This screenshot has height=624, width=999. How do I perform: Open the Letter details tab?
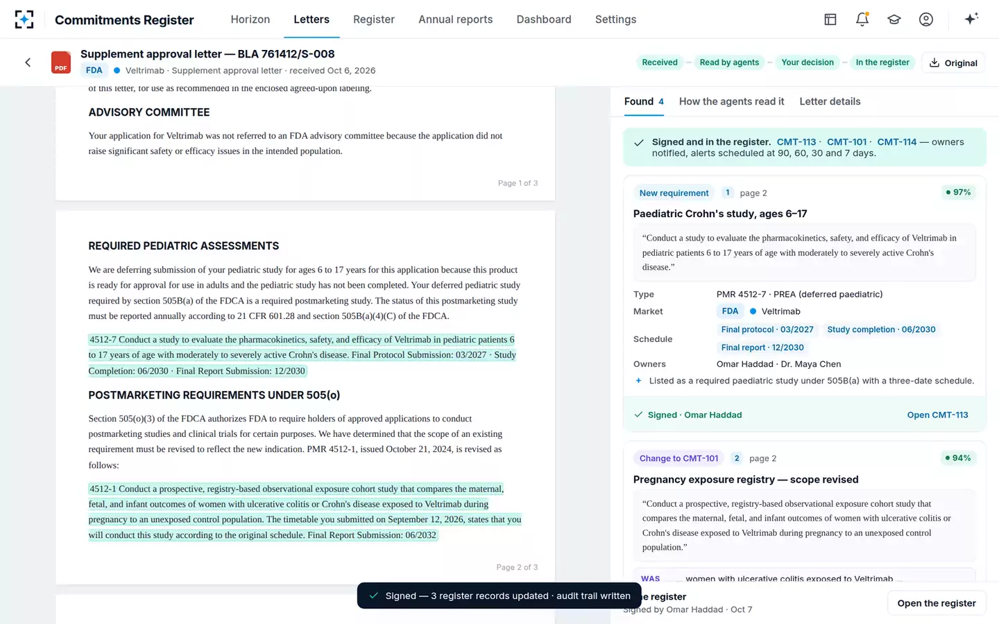830,101
